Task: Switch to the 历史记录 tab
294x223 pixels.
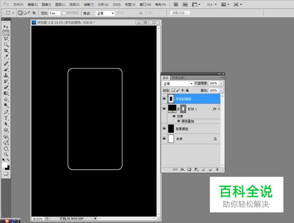Action: click(x=178, y=78)
